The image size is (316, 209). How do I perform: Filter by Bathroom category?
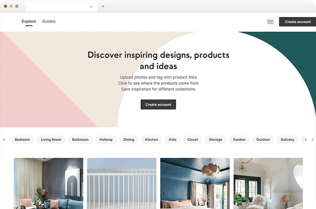tap(80, 139)
